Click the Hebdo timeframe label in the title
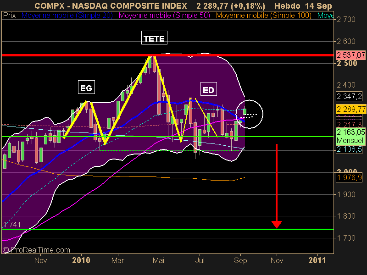Screen dimensions: 367x275 (287, 5)
